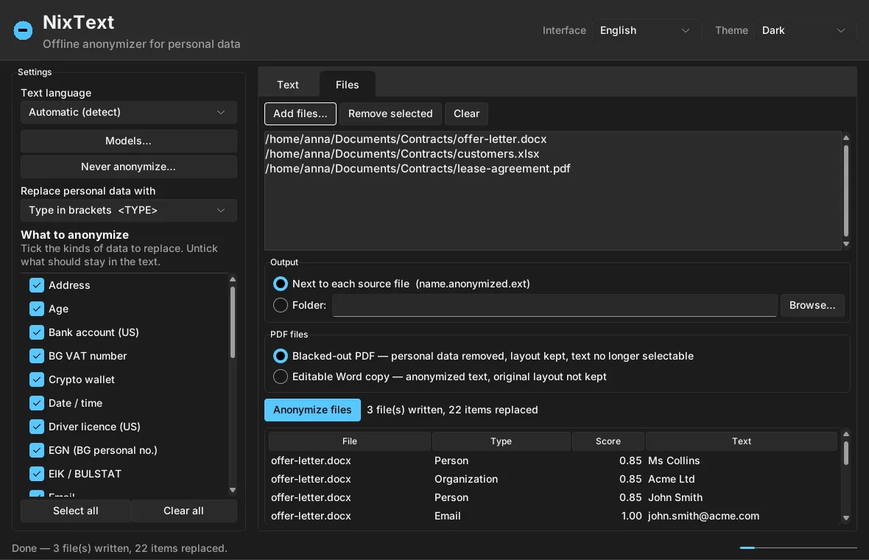Image resolution: width=869 pixels, height=560 pixels.
Task: Untick the Age checkbox
Action: point(37,309)
